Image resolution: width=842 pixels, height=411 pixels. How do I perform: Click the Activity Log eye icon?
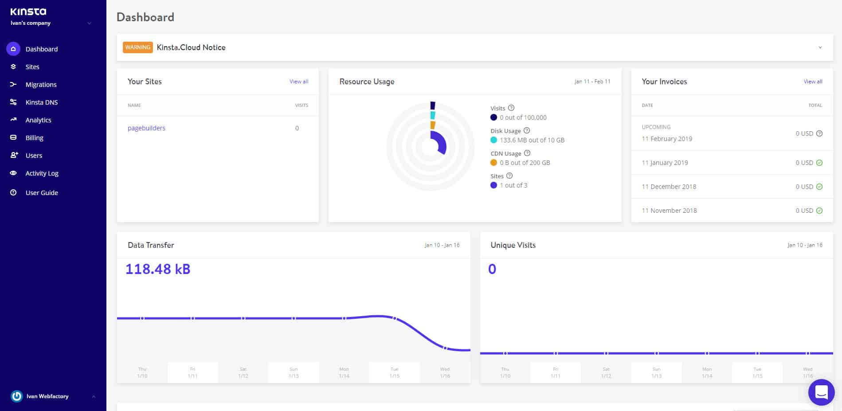pyautogui.click(x=13, y=173)
